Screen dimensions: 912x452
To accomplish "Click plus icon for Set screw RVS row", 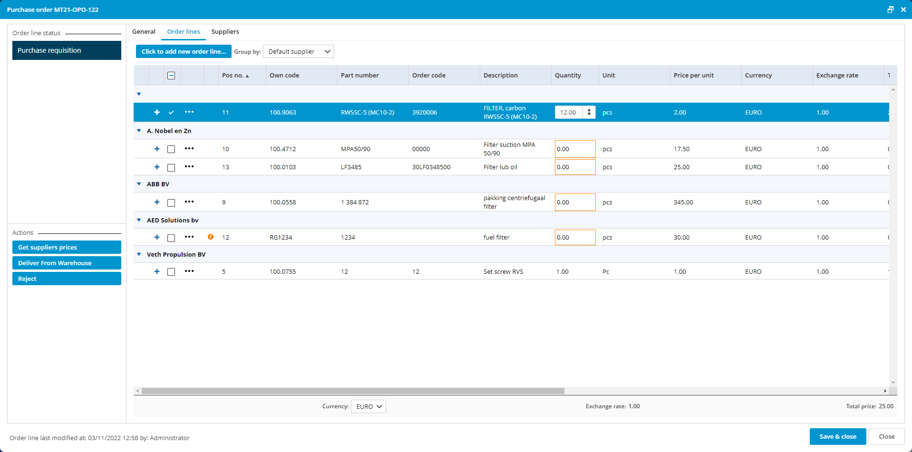I will pyautogui.click(x=157, y=271).
